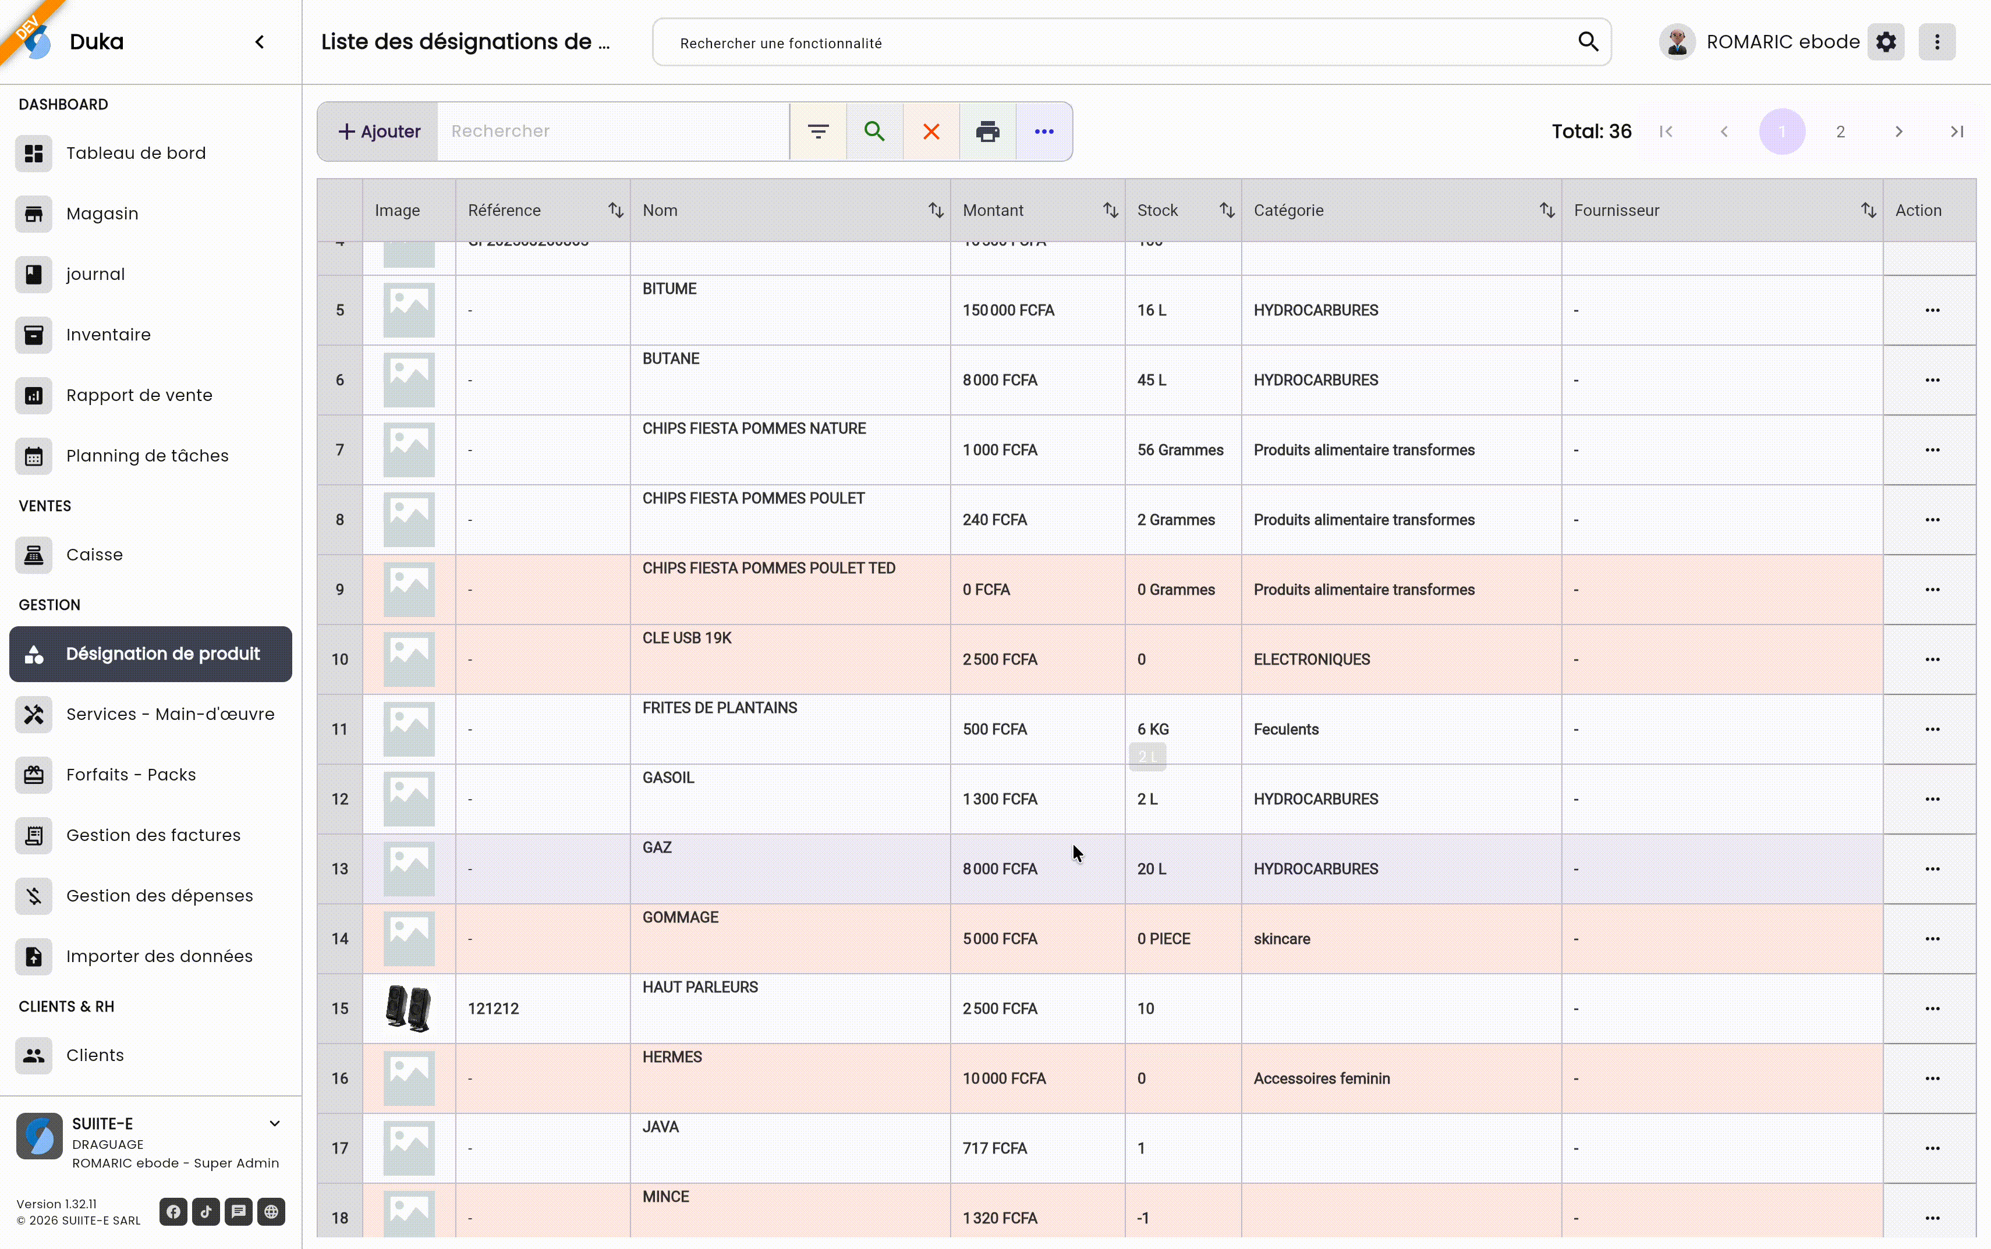Click the TikTok icon in footer
This screenshot has height=1249, width=1991.
click(x=206, y=1212)
